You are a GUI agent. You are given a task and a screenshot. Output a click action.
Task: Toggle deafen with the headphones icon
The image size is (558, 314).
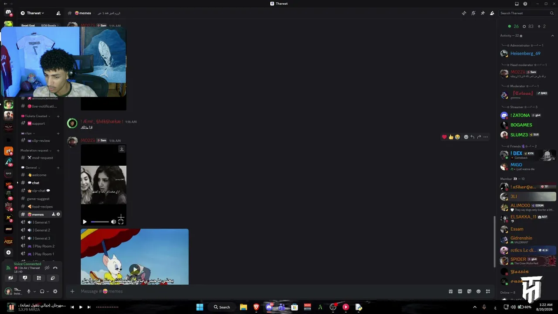tap(42, 291)
